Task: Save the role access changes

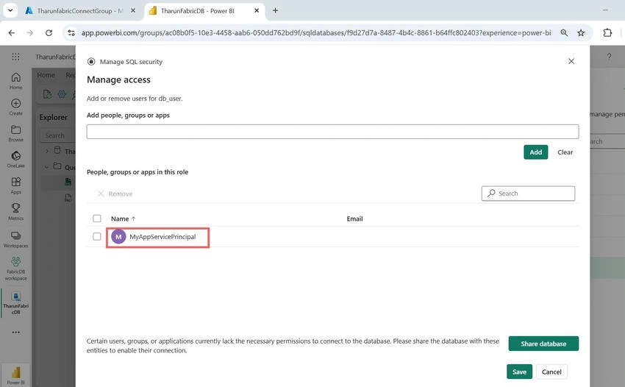Action: [519, 372]
